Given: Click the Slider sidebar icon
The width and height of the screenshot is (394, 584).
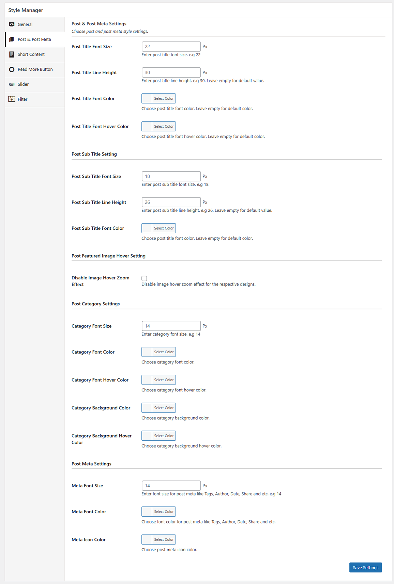Looking at the screenshot, I should 12,84.
